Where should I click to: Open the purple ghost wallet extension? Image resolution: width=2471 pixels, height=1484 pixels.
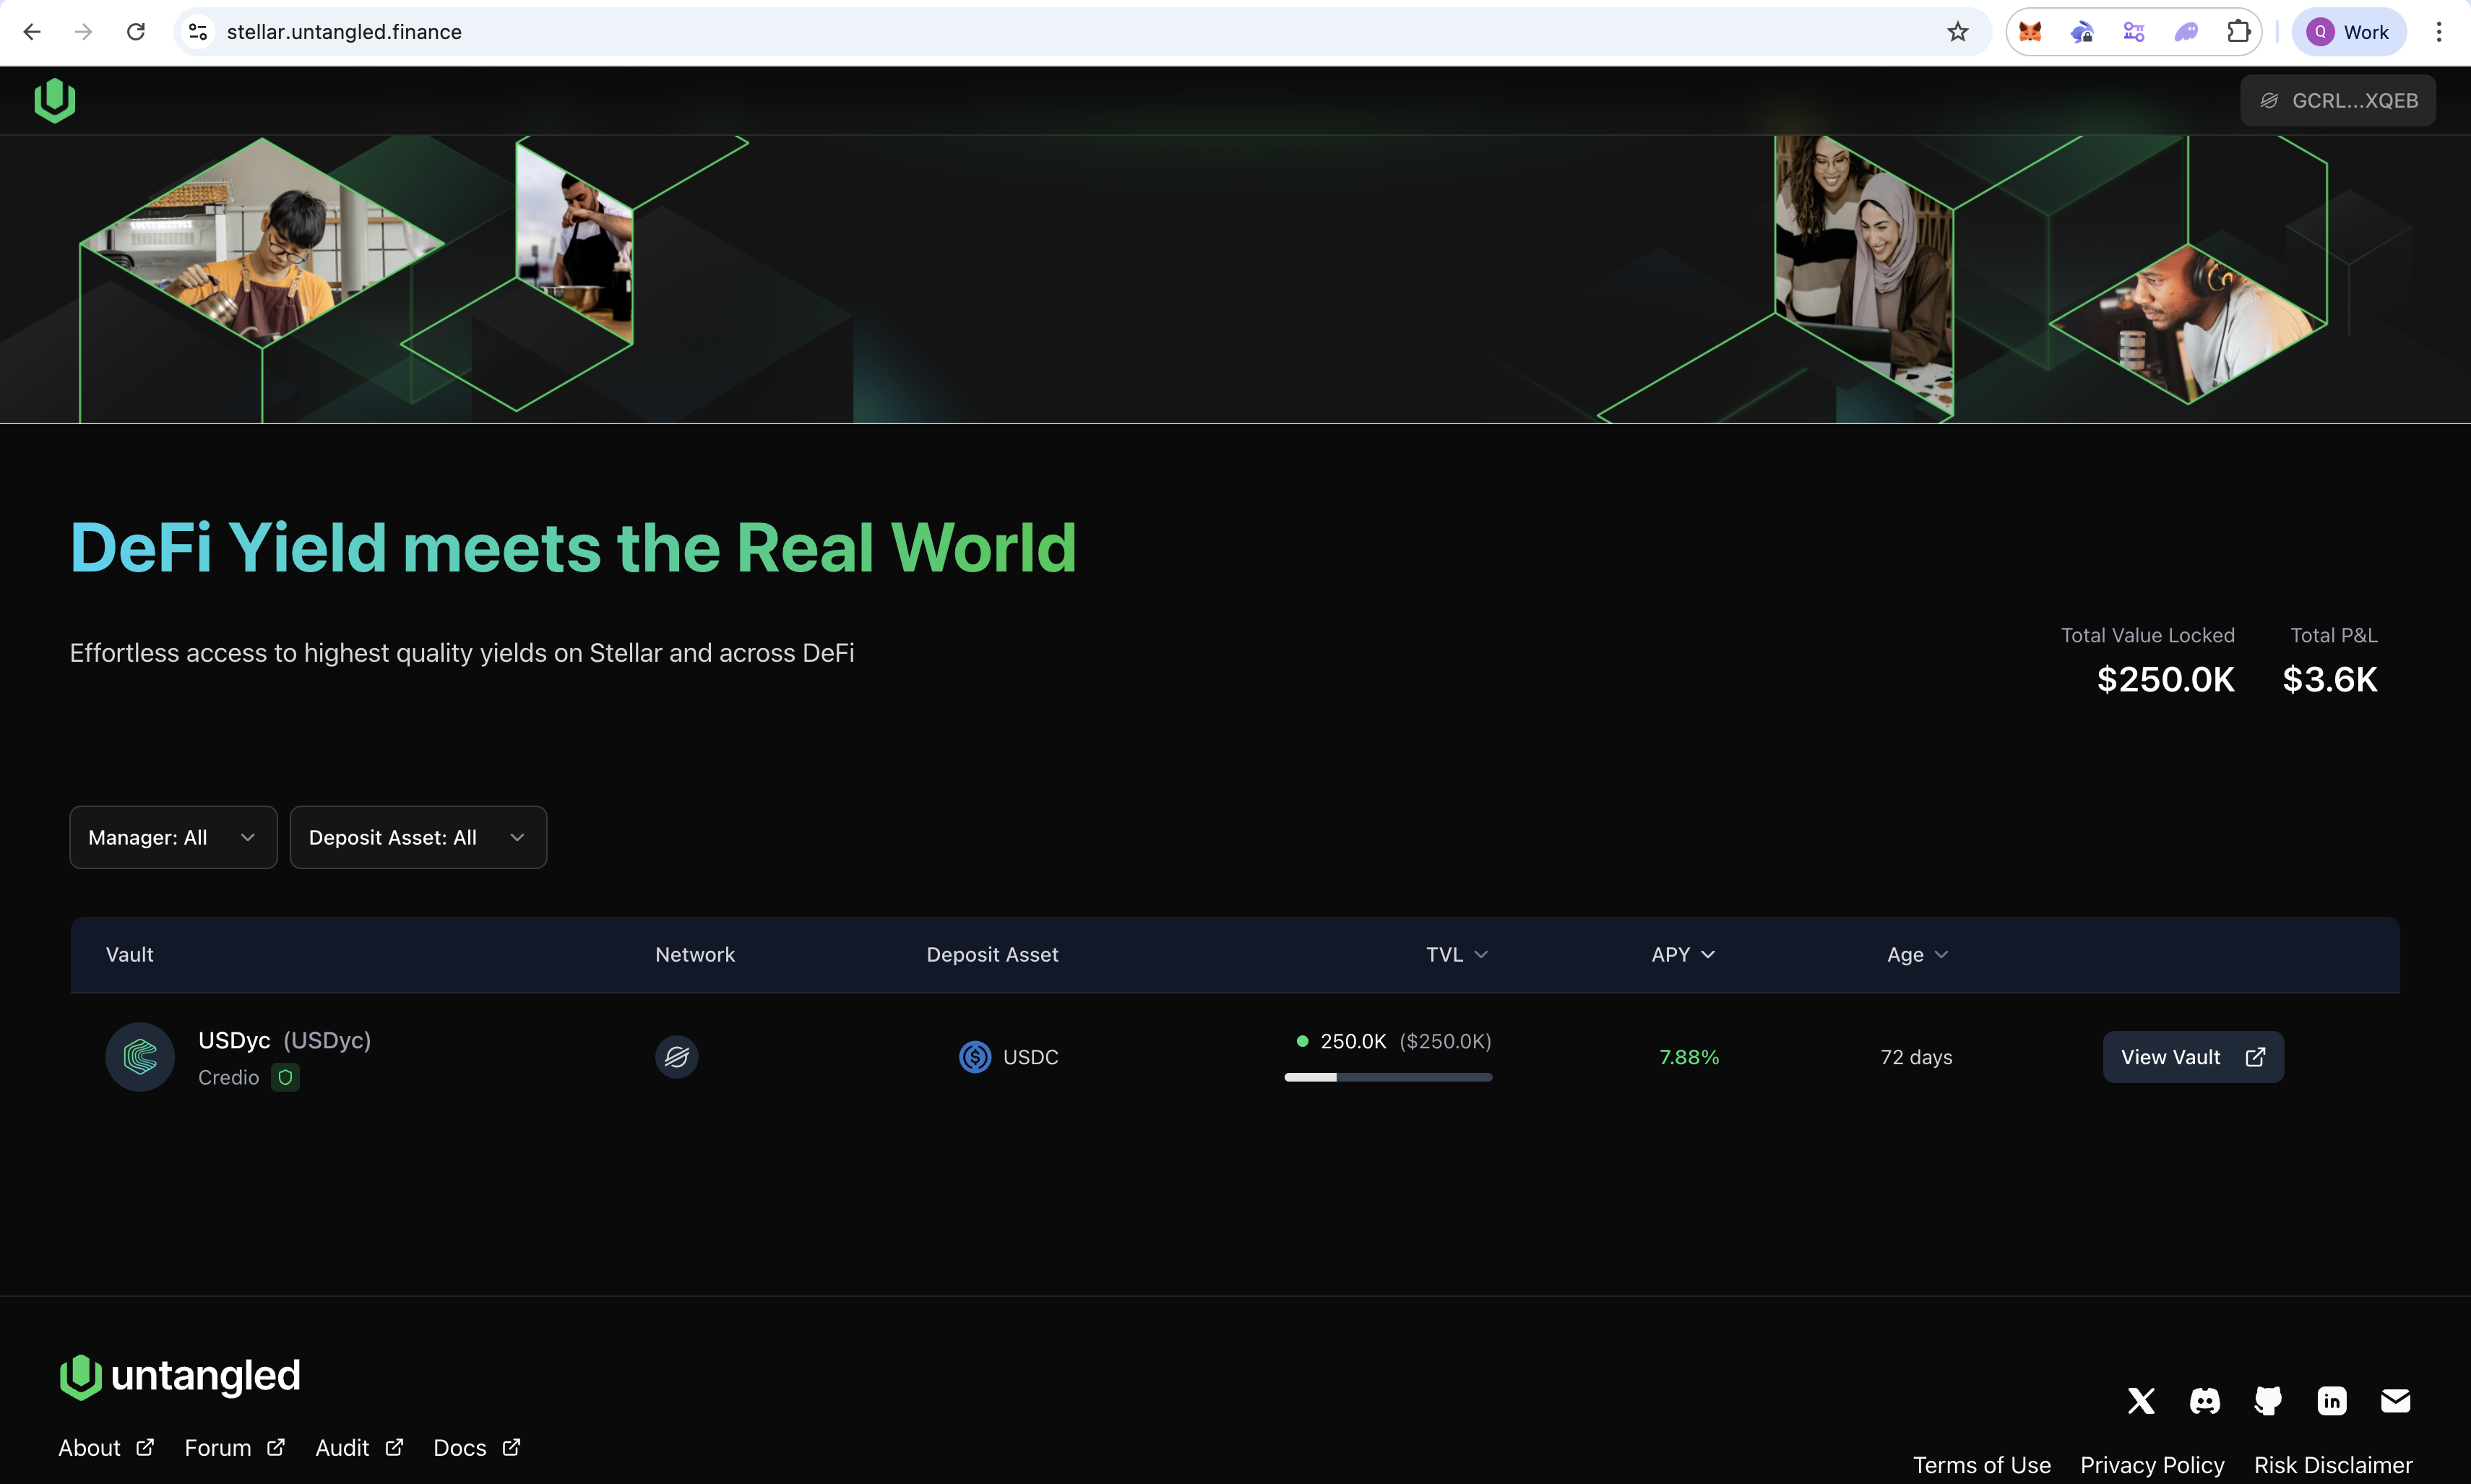tap(2186, 32)
